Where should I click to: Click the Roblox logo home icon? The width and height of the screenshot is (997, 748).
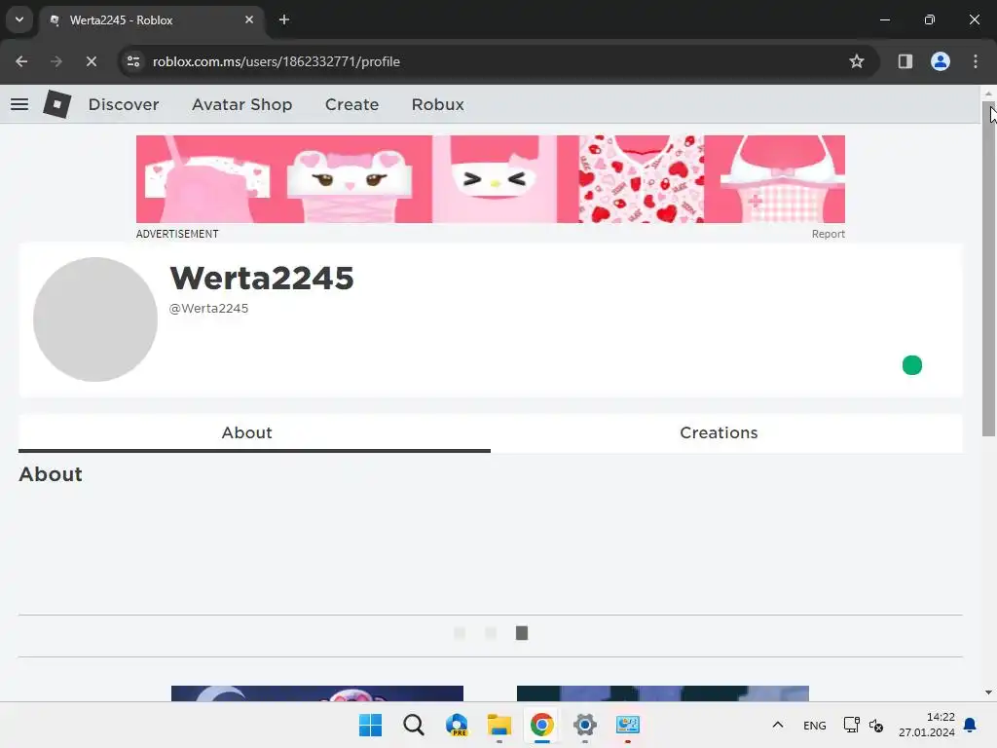57,104
